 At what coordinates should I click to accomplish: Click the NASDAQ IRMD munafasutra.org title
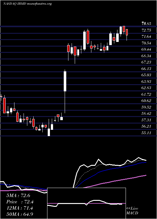28,4
